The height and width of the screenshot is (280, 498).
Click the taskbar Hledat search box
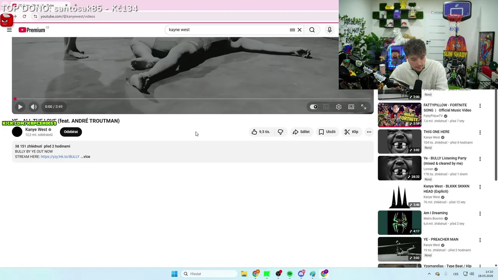coord(209,274)
